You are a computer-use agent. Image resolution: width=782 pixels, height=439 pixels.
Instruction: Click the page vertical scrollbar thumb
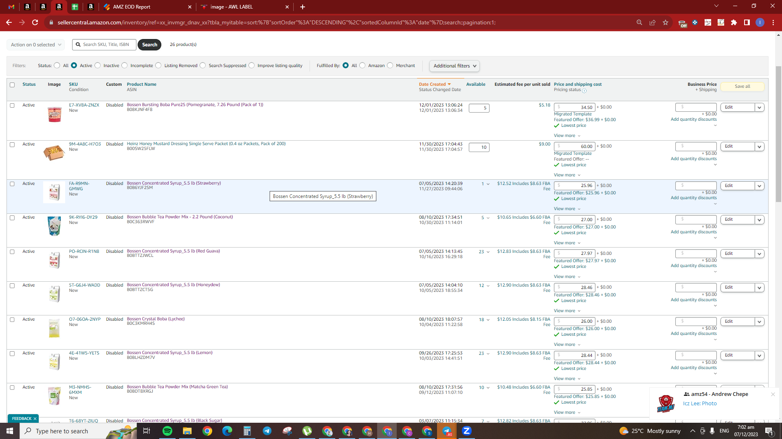pos(778,134)
